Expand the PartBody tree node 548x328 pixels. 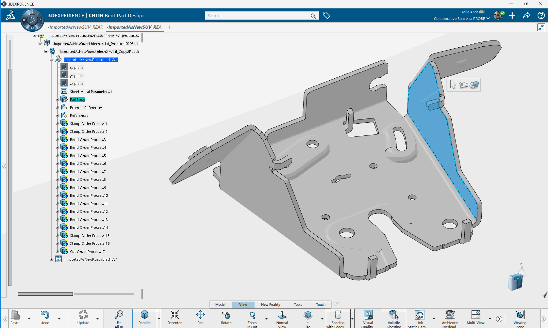[58, 100]
